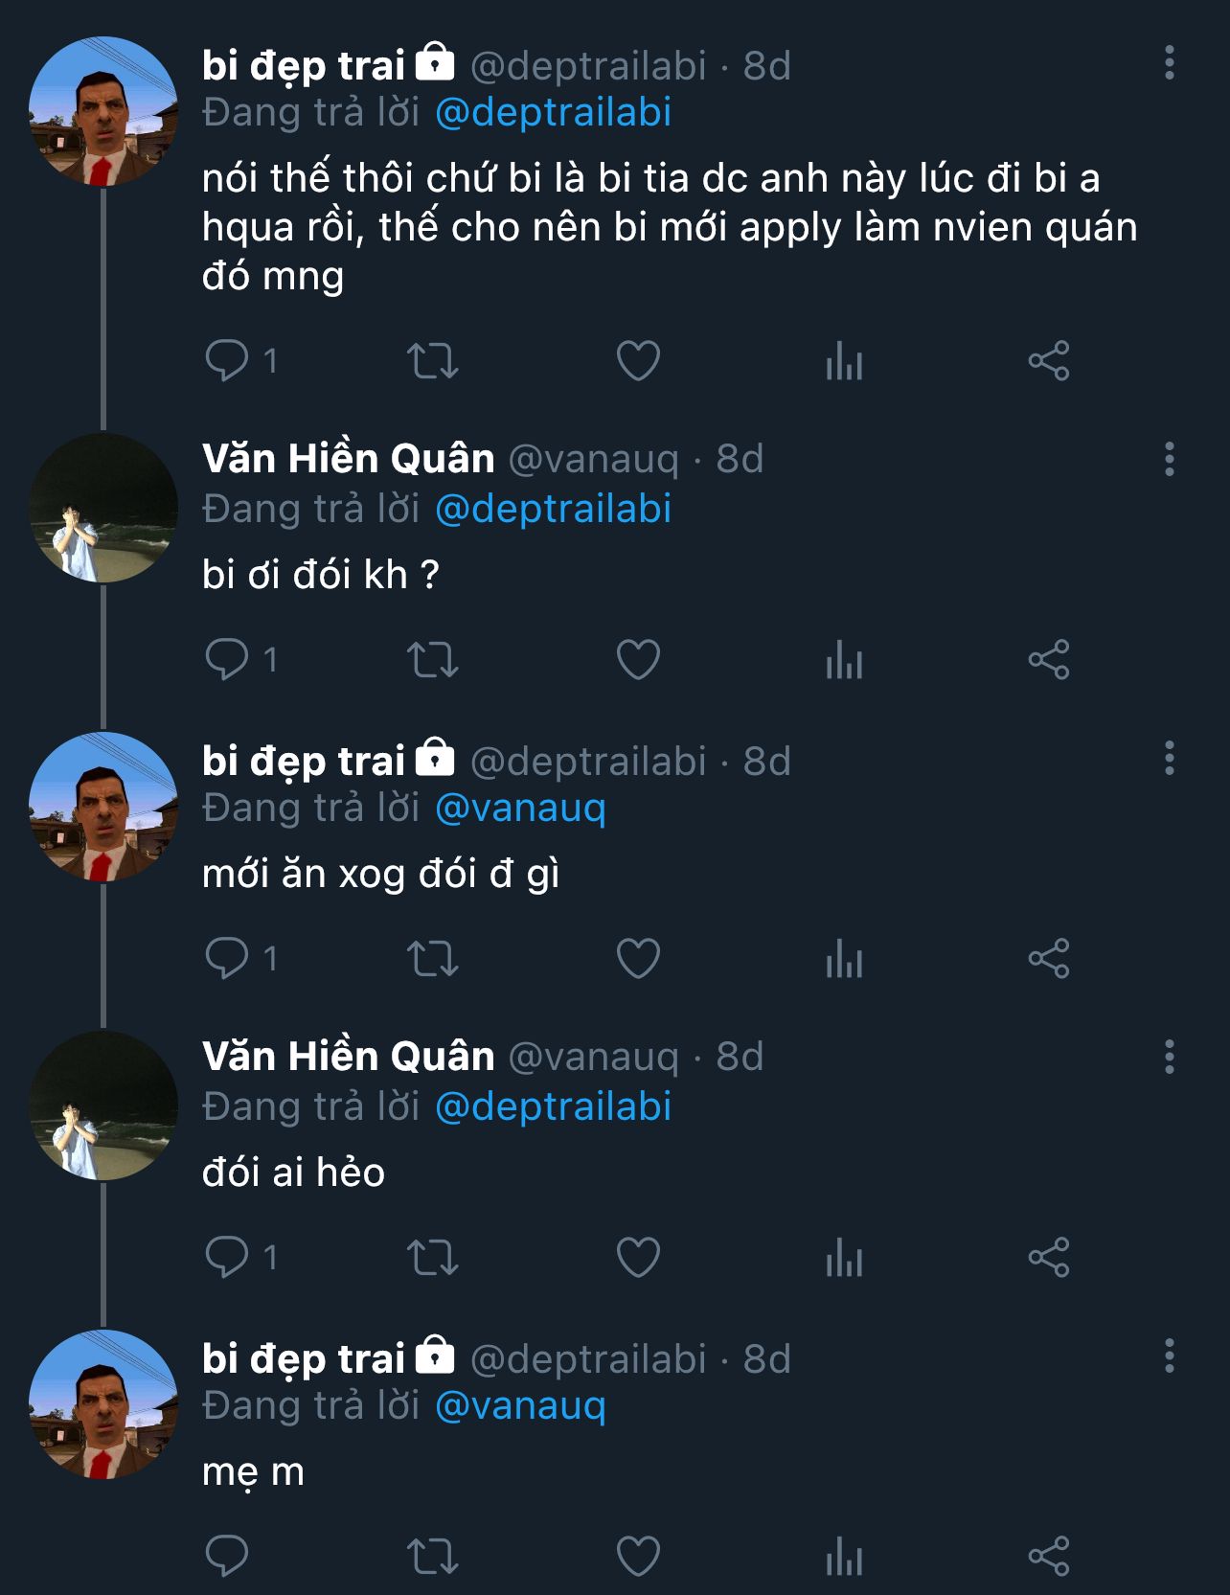Open more options on the first tweet

coord(1169,63)
